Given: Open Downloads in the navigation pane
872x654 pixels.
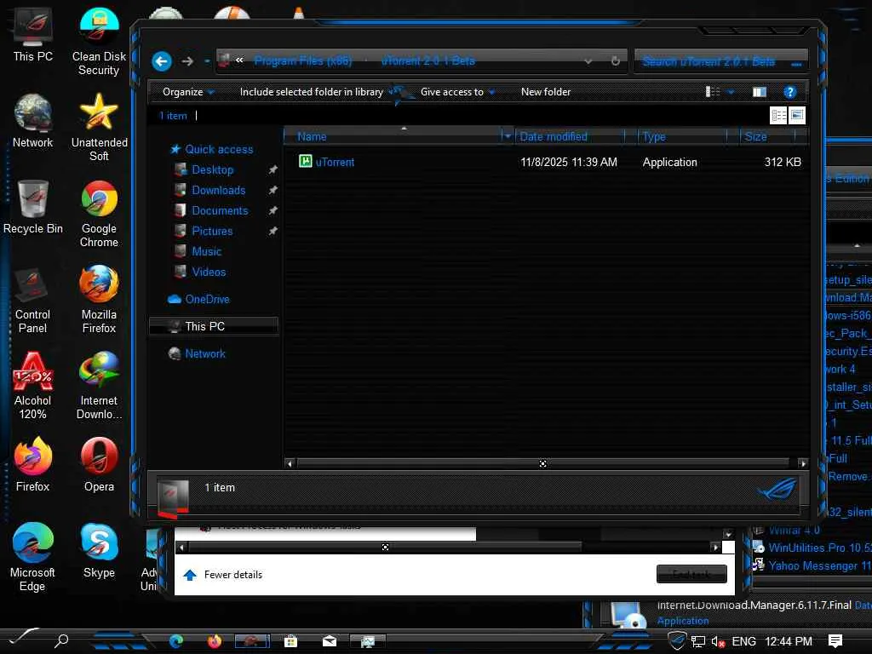Looking at the screenshot, I should 210,190.
